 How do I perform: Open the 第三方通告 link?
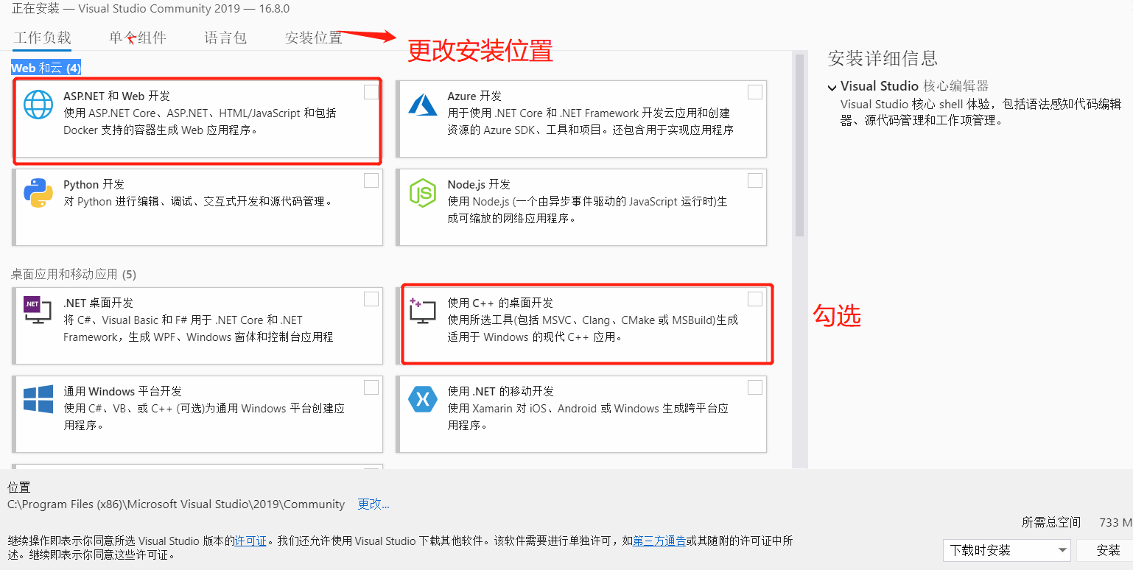click(659, 541)
